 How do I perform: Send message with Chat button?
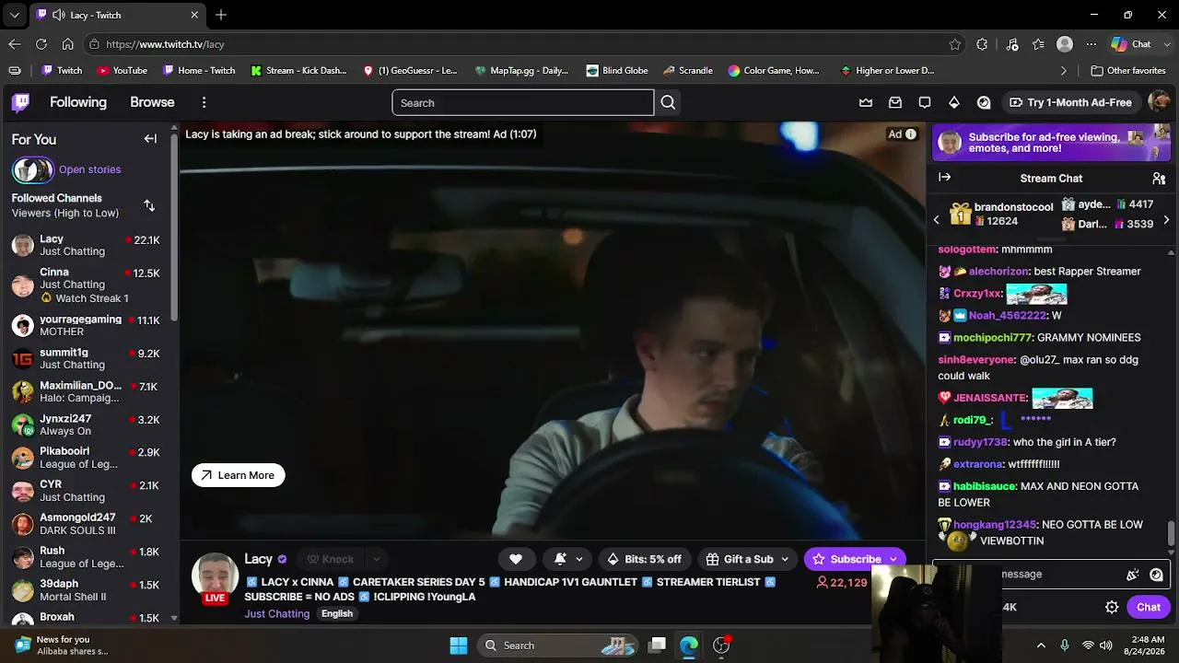[1149, 607]
